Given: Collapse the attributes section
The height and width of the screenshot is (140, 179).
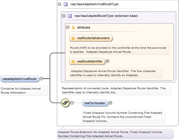Looking at the screenshot, I should pos(68,27).
